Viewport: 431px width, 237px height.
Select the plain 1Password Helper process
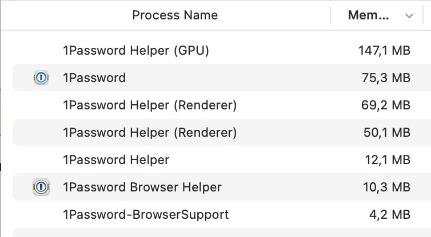tap(222, 160)
